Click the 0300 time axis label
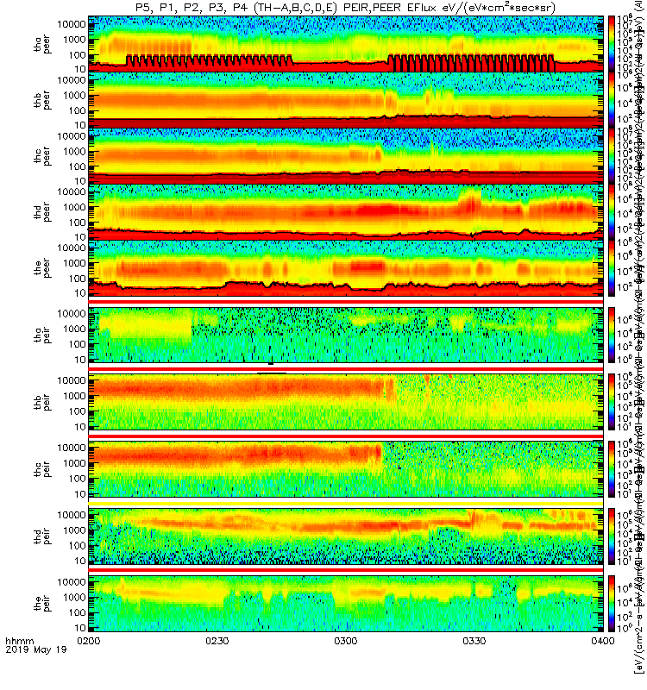The width and height of the screenshot is (647, 690). click(x=346, y=641)
